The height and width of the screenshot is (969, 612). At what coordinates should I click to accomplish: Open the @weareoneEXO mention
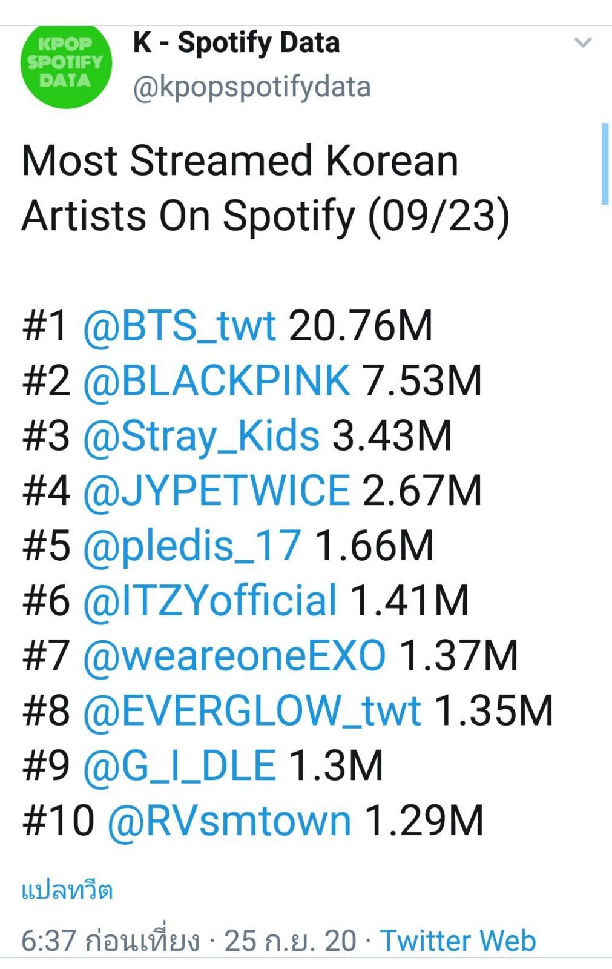[x=234, y=656]
